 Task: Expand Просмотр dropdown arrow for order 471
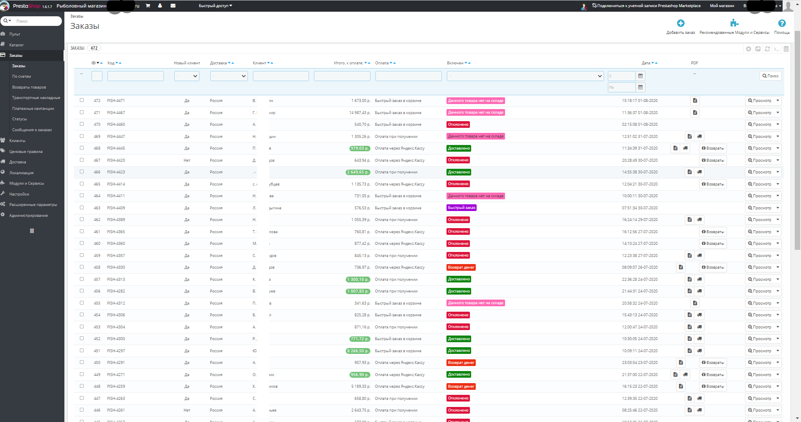pos(778,112)
